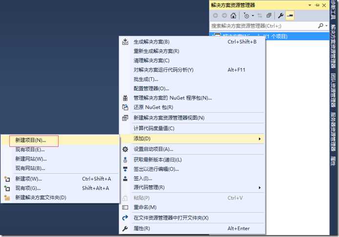This screenshot has height=237, width=339.
Task: Click the open folder arrow icon
Action: click(125, 218)
